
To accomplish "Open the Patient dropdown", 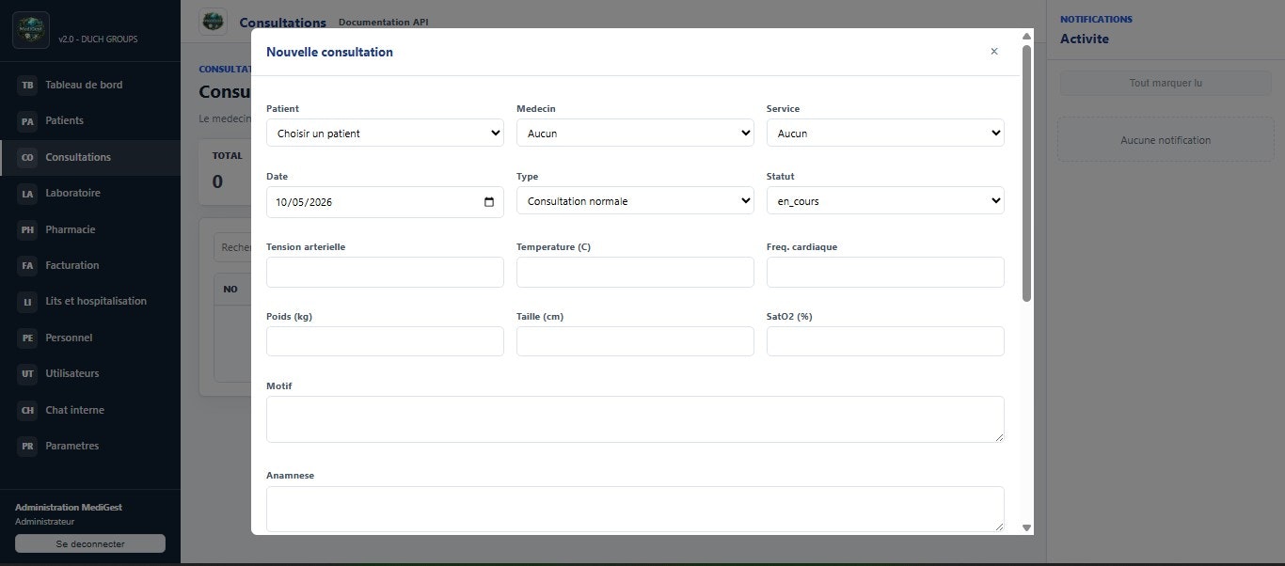I will [x=385, y=134].
